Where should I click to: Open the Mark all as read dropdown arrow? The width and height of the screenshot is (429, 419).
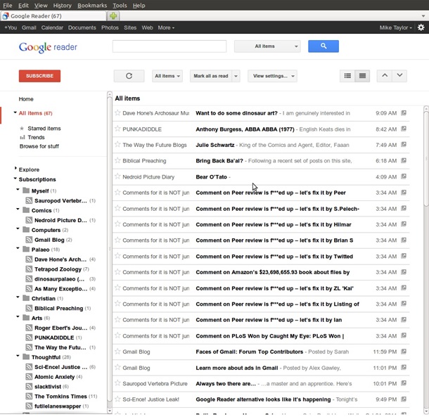(x=236, y=76)
